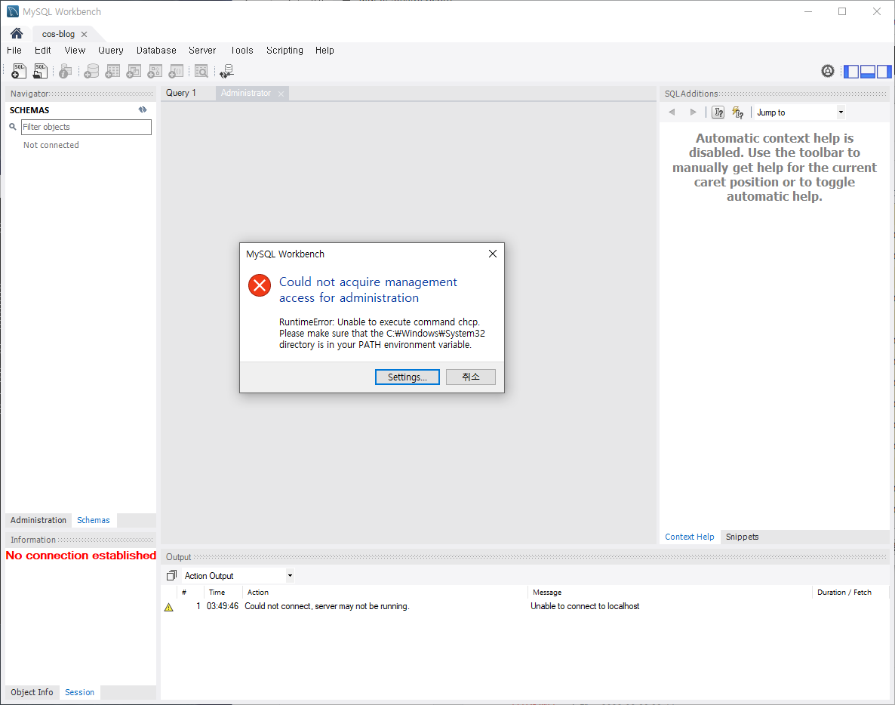Toggle the right sidebar panel
This screenshot has height=705, width=895.
[884, 72]
